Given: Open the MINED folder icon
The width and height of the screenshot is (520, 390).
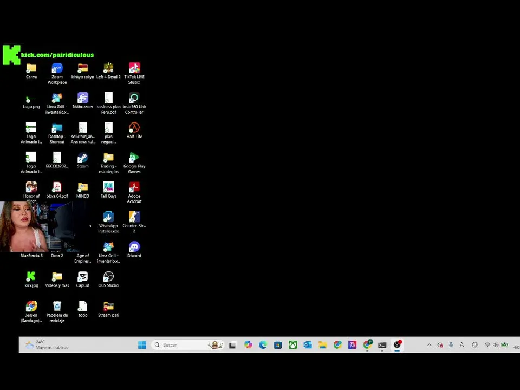Looking at the screenshot, I should tap(82, 187).
